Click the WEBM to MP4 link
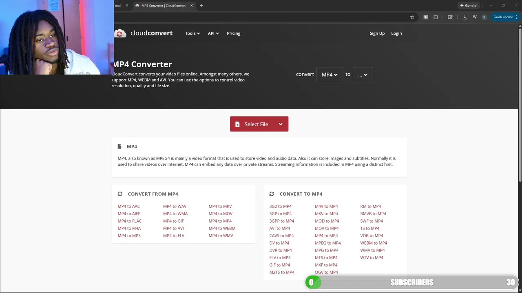The image size is (522, 293). click(x=374, y=243)
